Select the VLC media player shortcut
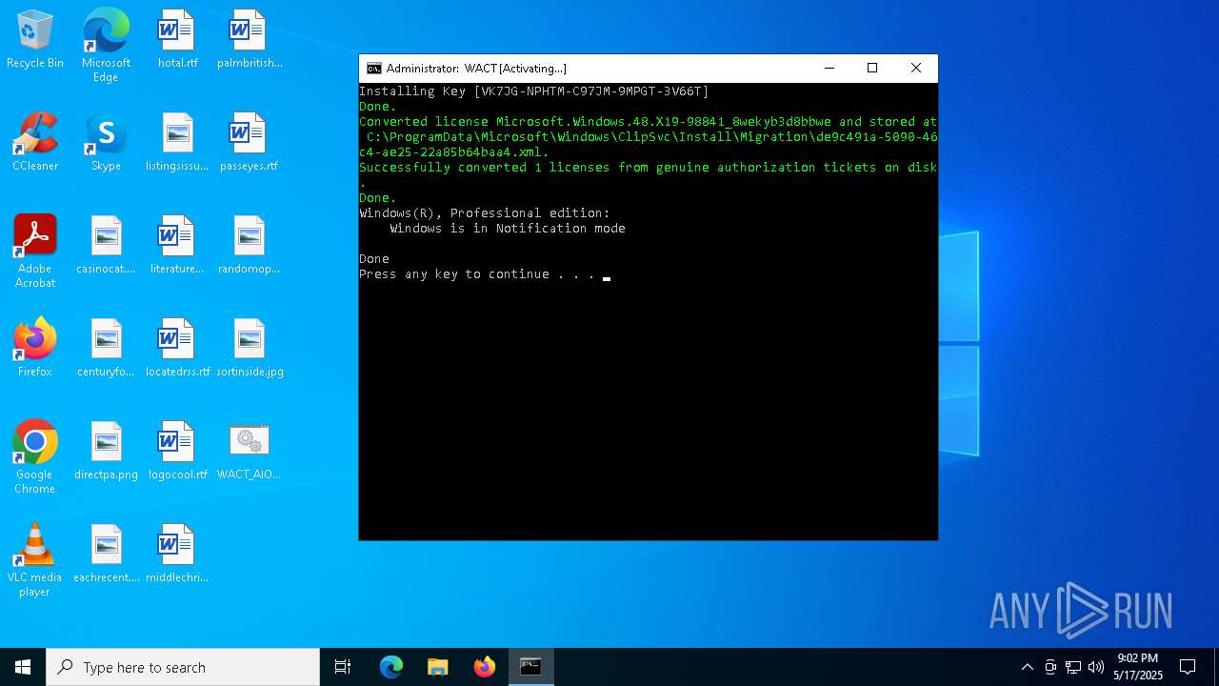This screenshot has height=686, width=1219. 35,560
